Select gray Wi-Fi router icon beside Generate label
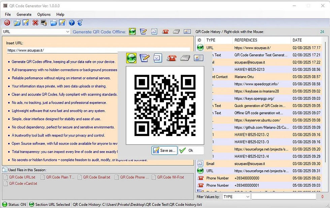 [x=176, y=32]
